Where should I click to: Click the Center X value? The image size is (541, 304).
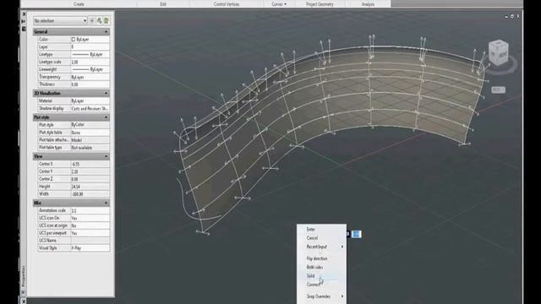coord(90,164)
